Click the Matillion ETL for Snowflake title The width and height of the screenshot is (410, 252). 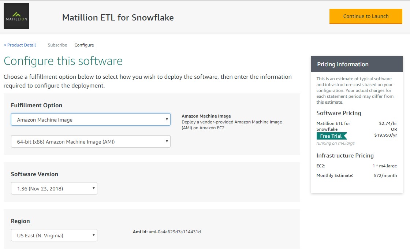pos(118,18)
